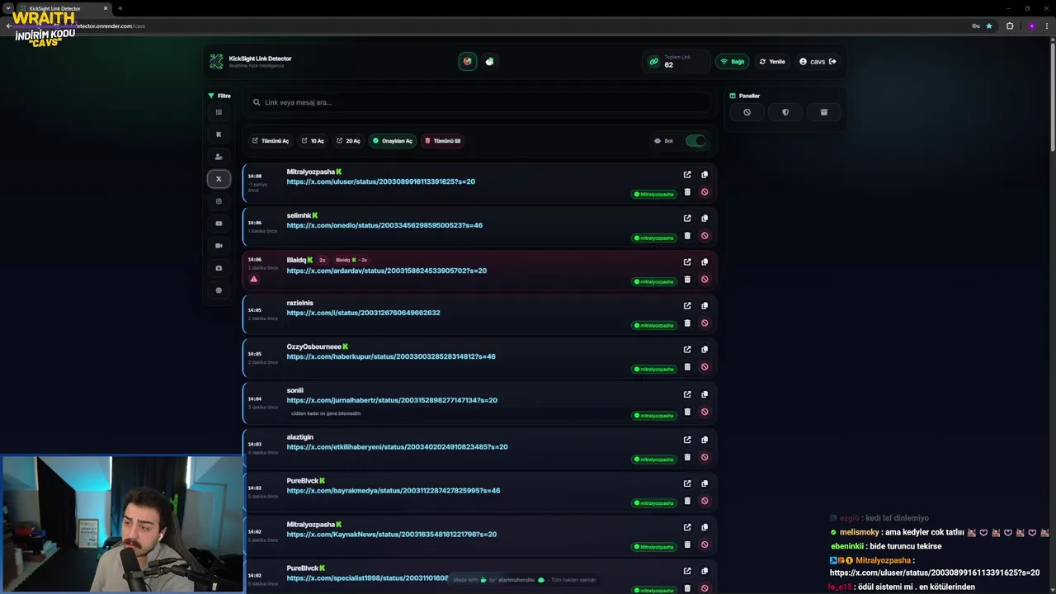
Task: Click the warning triangle on Blaidq row
Action: coord(254,279)
